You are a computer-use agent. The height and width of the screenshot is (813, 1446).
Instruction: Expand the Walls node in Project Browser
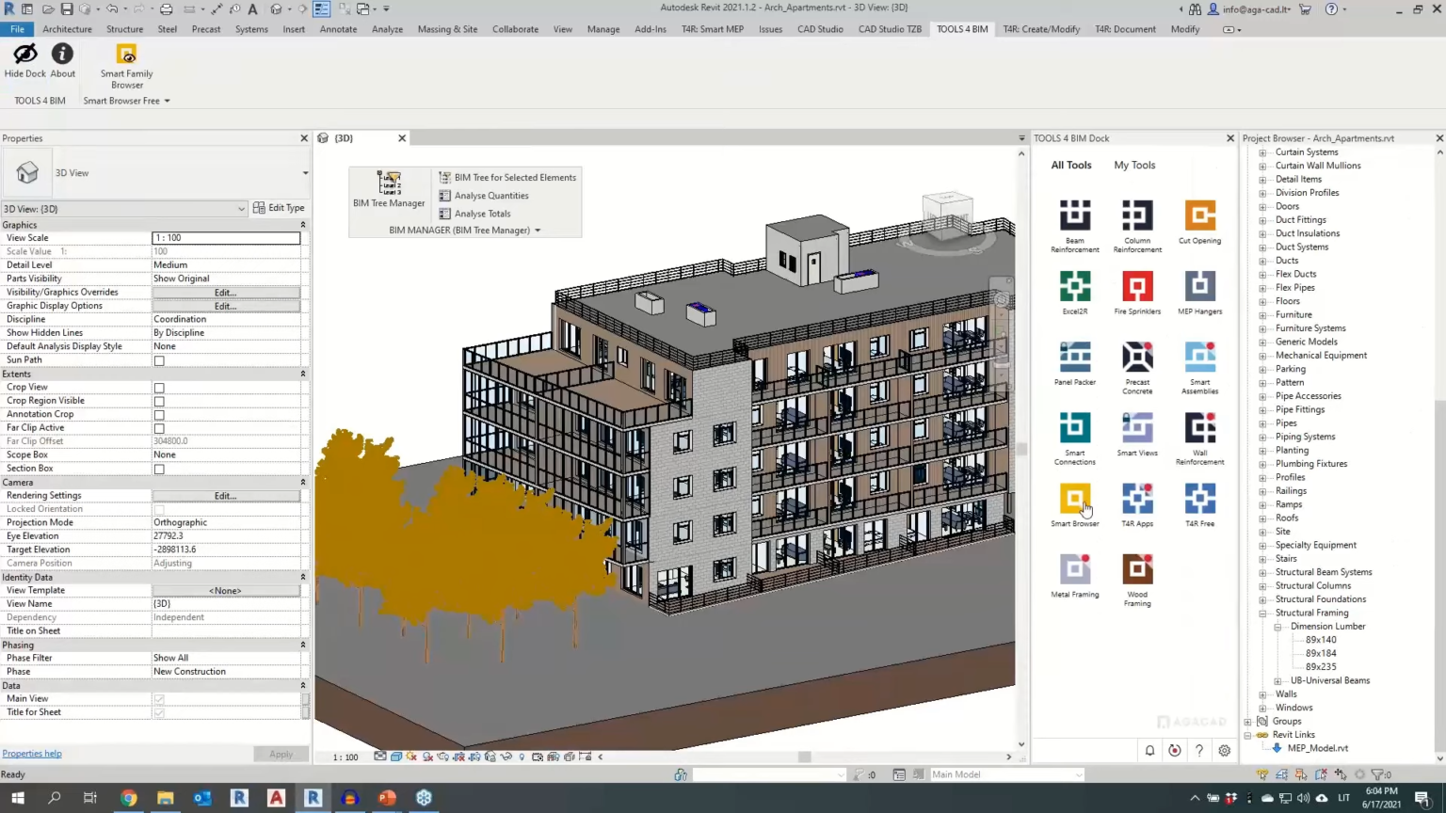(x=1262, y=694)
